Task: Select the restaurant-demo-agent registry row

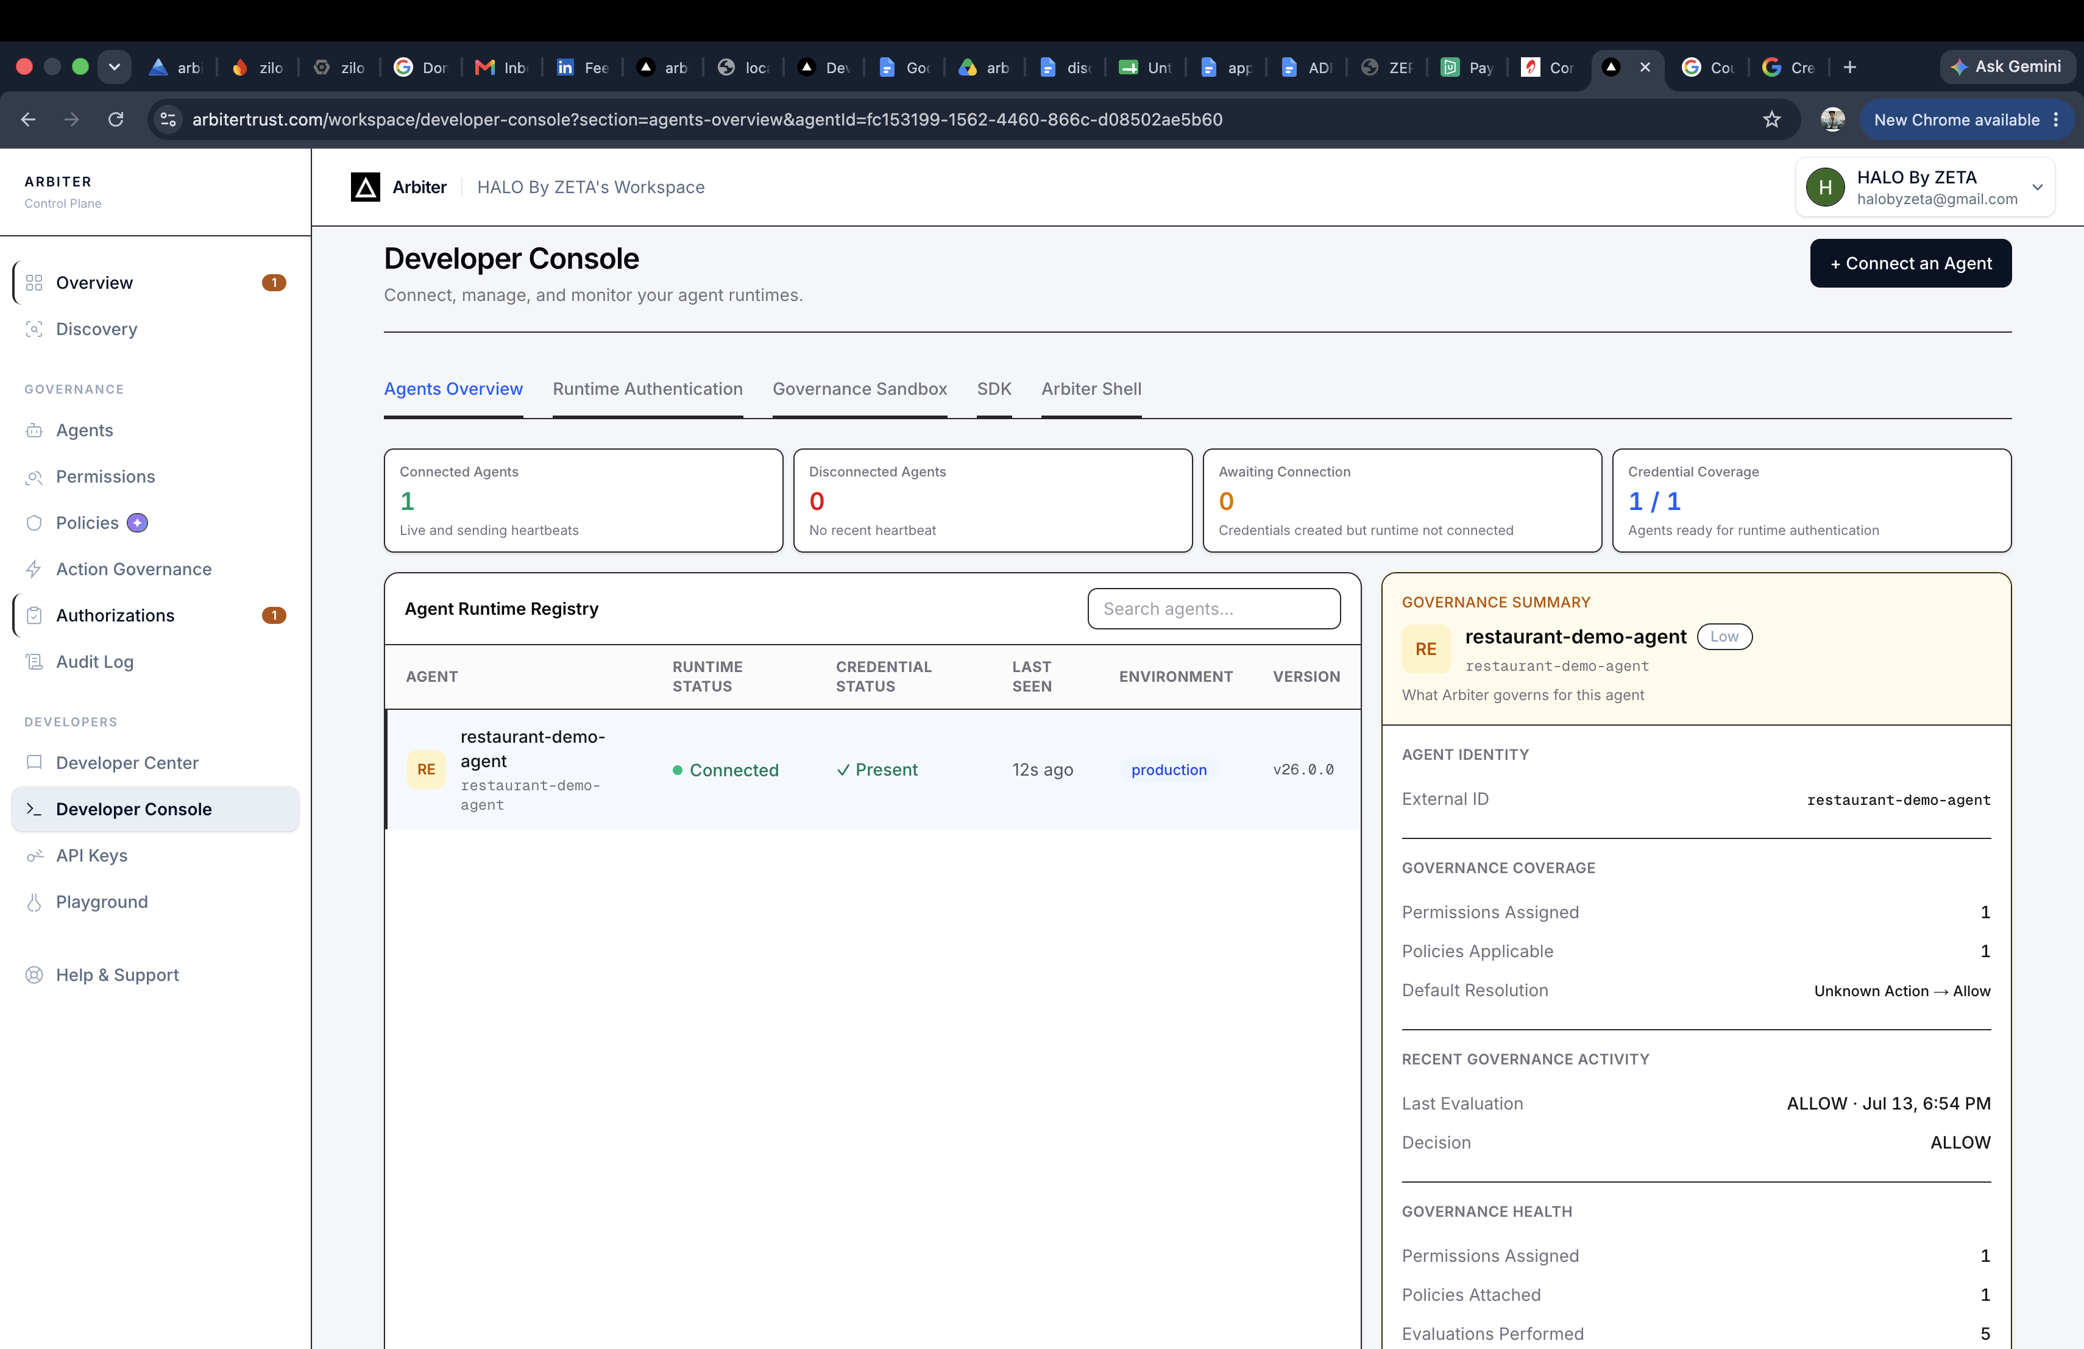Action: [x=872, y=770]
